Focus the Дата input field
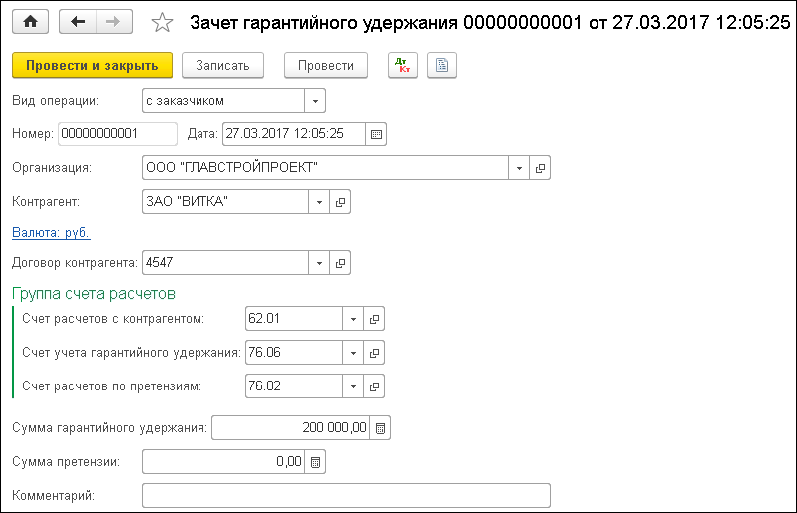This screenshot has width=797, height=513. pos(294,133)
